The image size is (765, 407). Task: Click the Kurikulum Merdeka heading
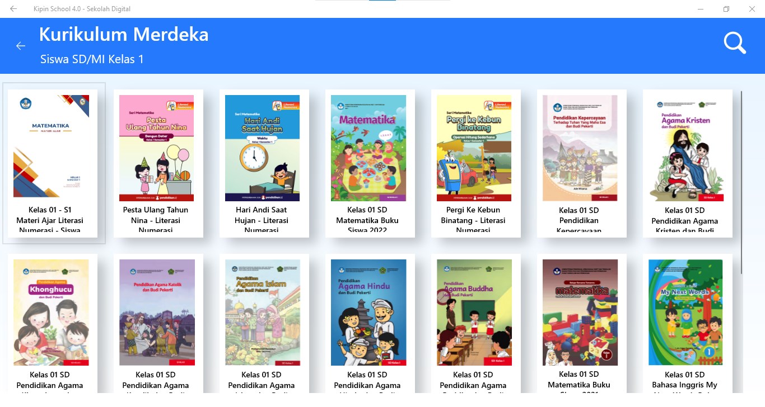click(124, 35)
